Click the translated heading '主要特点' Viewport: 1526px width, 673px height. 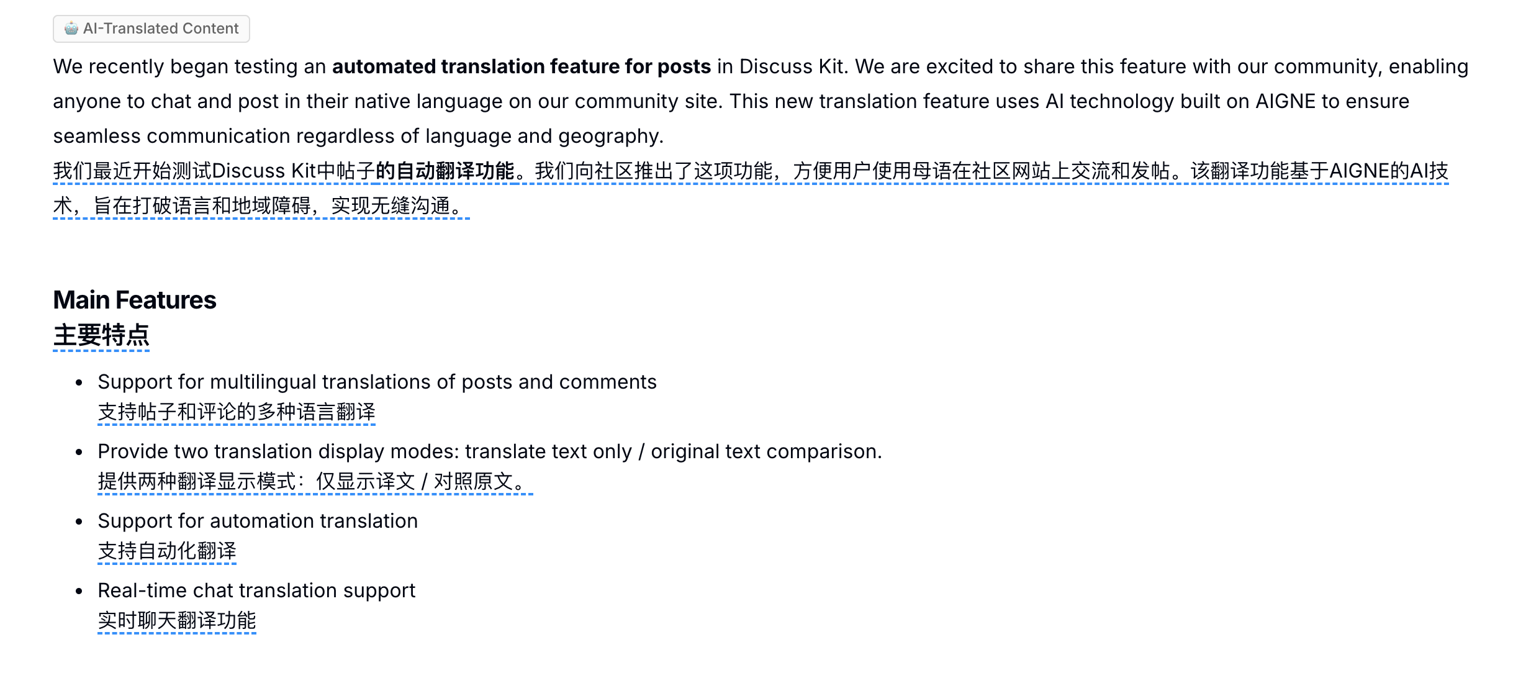101,335
